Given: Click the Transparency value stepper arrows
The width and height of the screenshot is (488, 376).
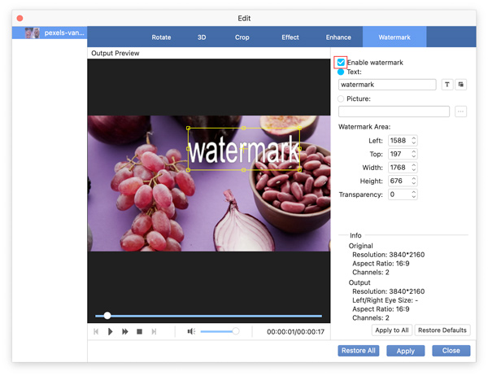Looking at the screenshot, I should coord(413,195).
